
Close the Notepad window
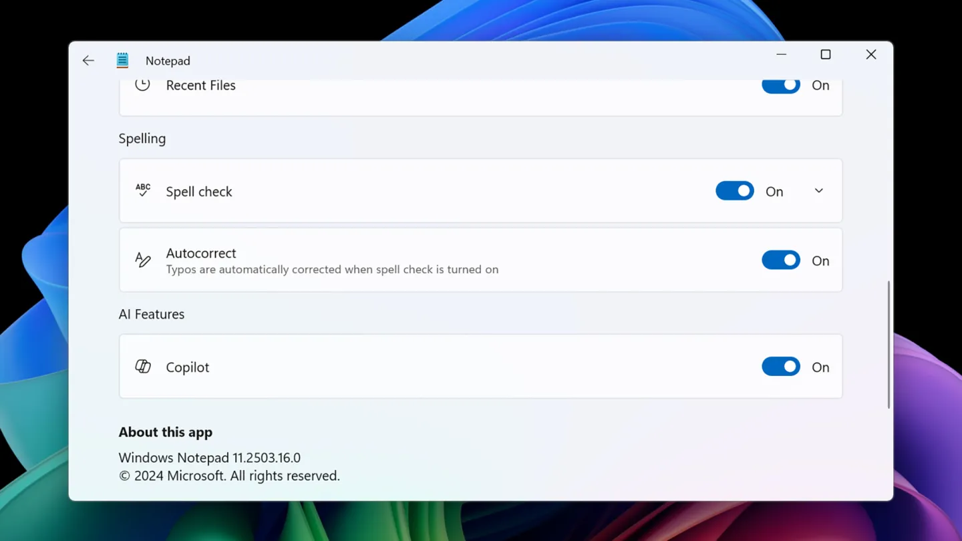pyautogui.click(x=870, y=55)
